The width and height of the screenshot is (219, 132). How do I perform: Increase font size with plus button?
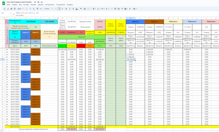(x=63, y=9)
